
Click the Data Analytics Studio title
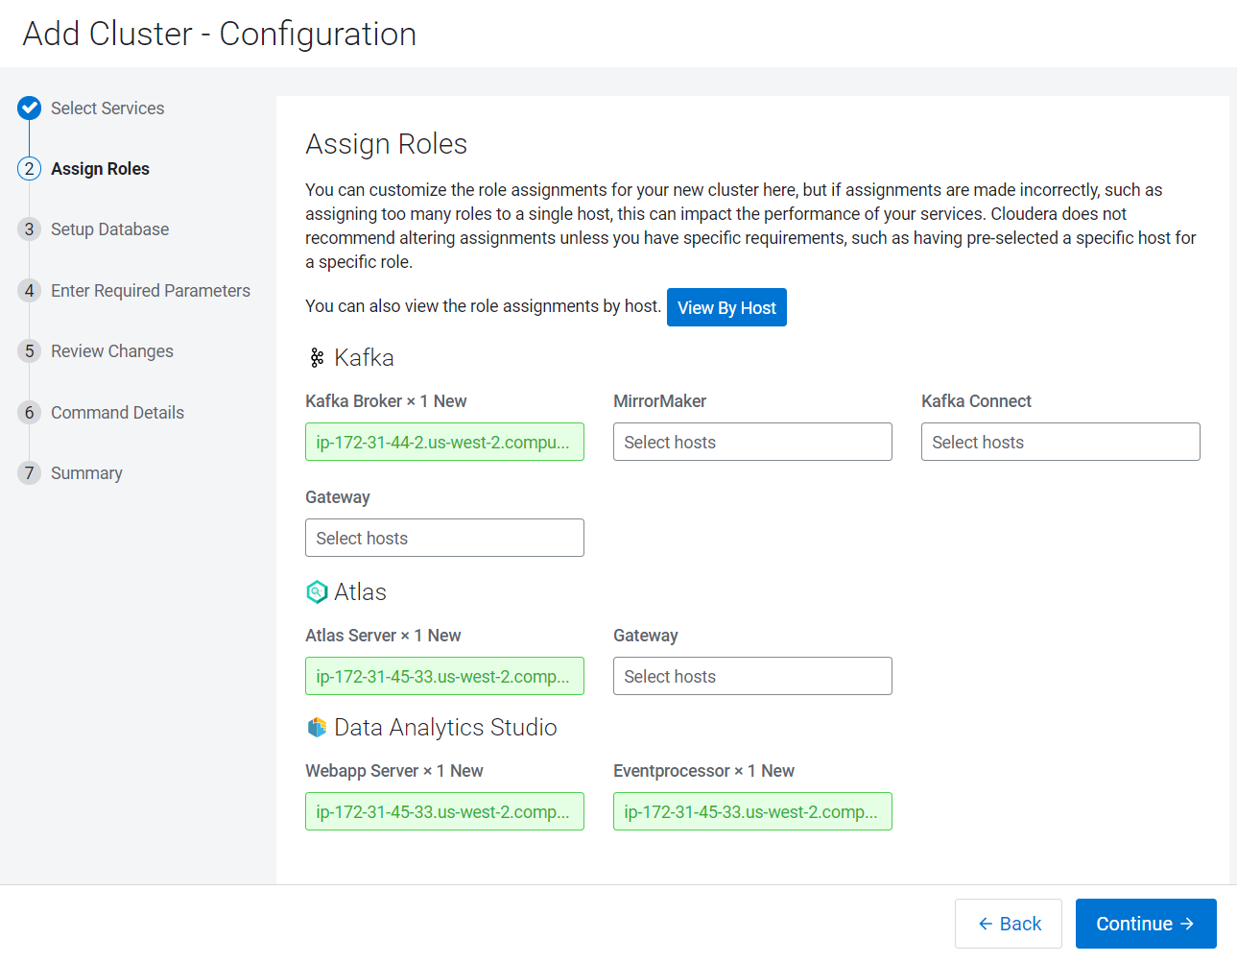pyautogui.click(x=445, y=728)
